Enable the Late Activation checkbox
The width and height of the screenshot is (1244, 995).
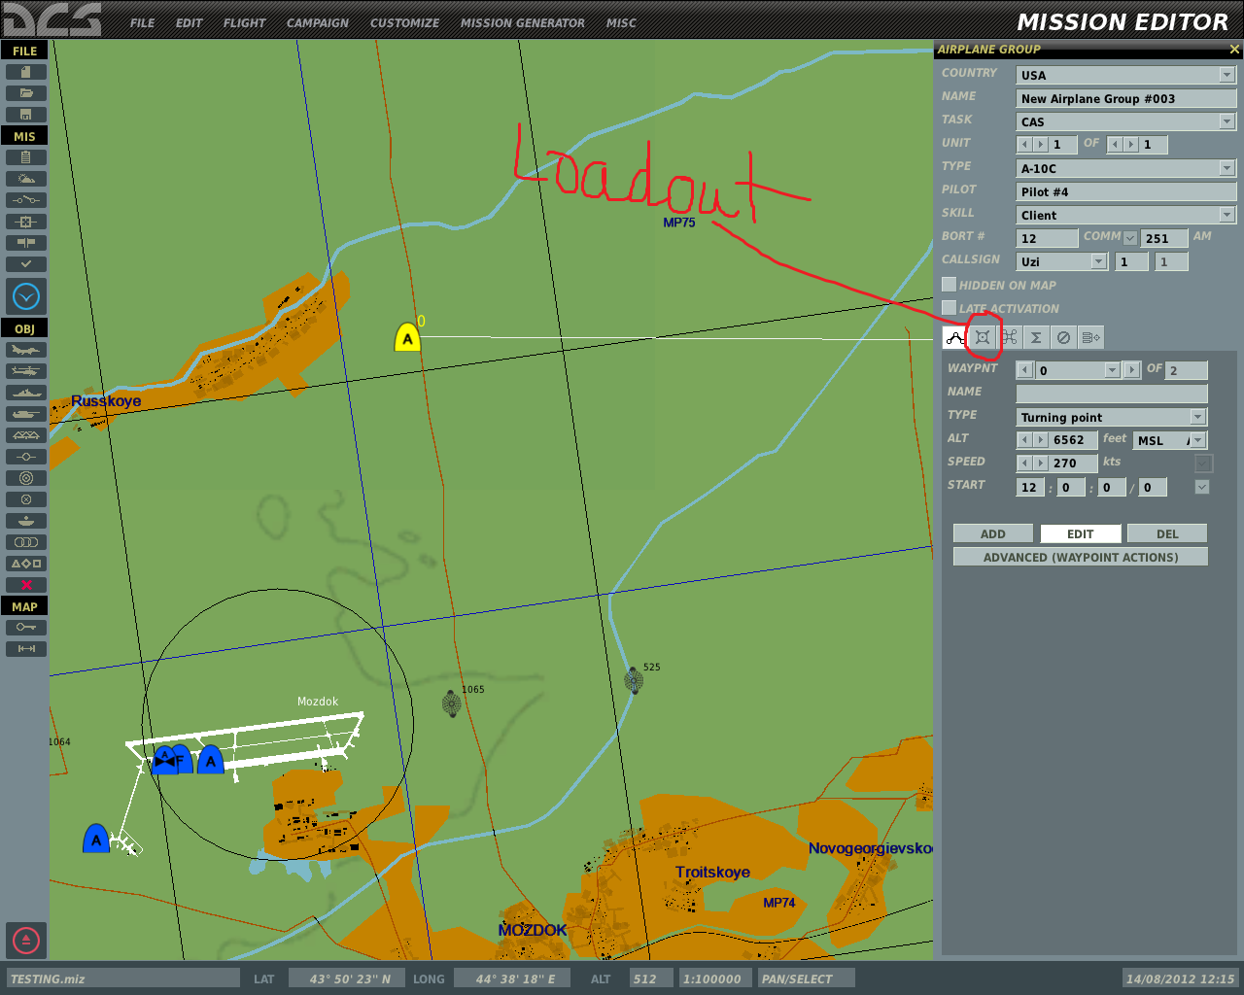(950, 308)
